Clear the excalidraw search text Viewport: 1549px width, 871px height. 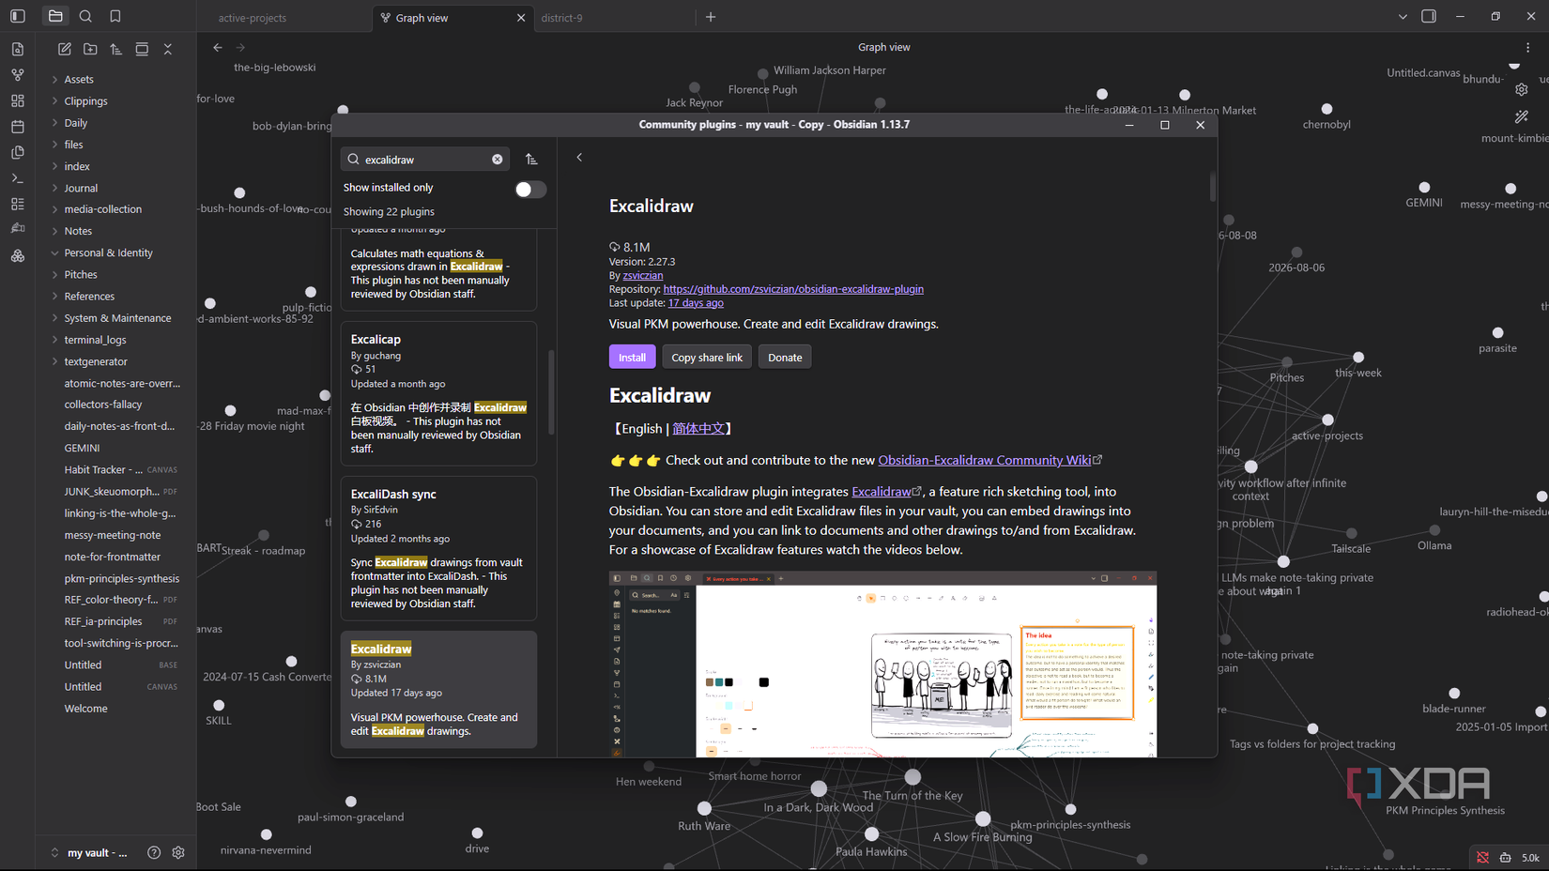[498, 160]
